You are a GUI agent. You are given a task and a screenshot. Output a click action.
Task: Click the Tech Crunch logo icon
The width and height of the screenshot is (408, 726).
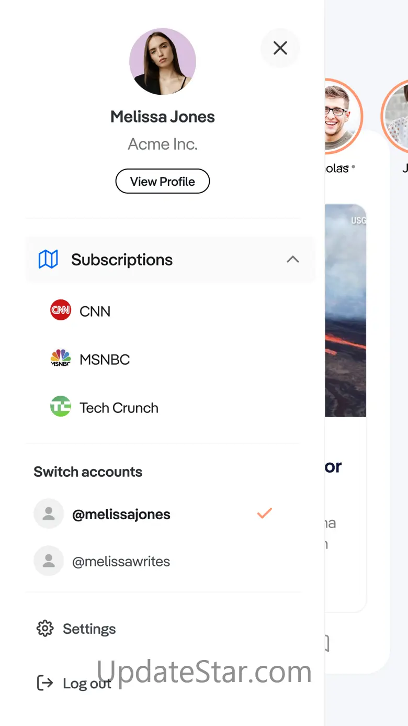[x=60, y=407]
